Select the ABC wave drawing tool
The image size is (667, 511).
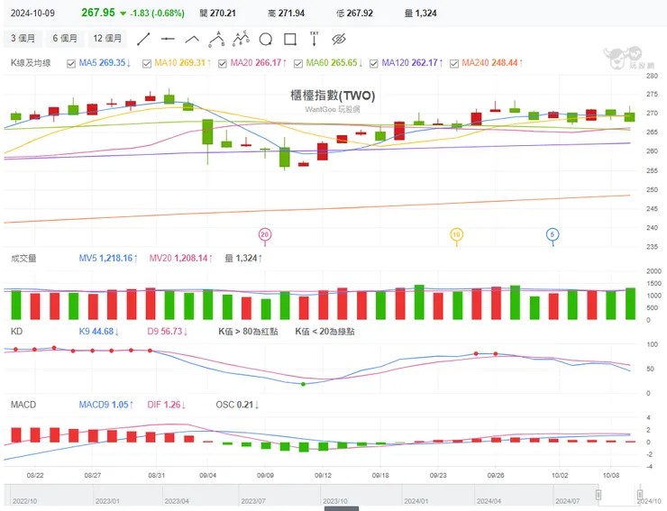coord(216,39)
